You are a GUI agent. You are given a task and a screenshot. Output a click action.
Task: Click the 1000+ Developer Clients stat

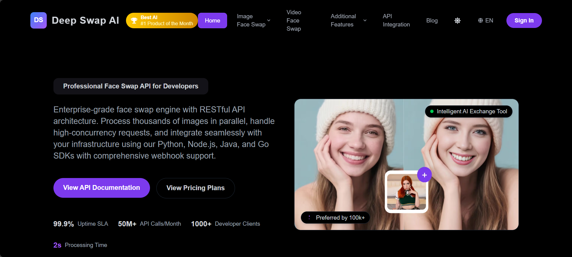click(226, 224)
